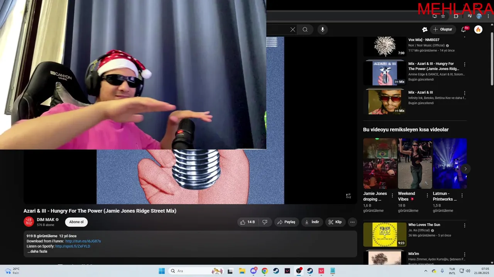Clear the YouTube search box with X
Screen dimensions: 494x277
(293, 30)
